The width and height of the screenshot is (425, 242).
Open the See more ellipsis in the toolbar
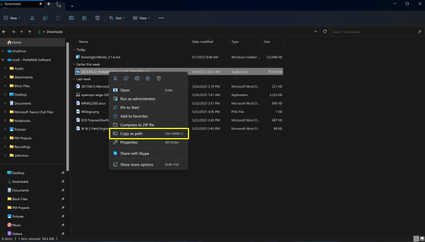click(x=162, y=18)
